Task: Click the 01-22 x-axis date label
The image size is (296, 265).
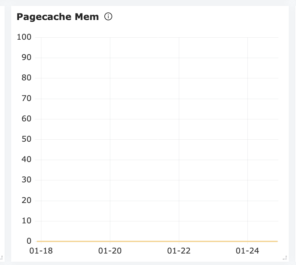Action: pyautogui.click(x=179, y=251)
